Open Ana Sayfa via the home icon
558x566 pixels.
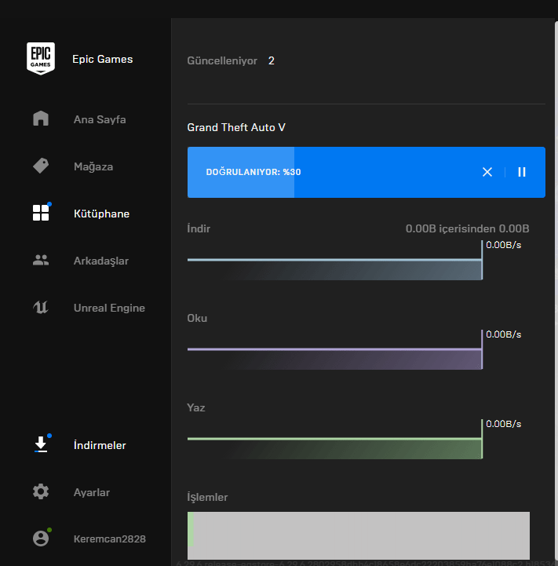[41, 119]
